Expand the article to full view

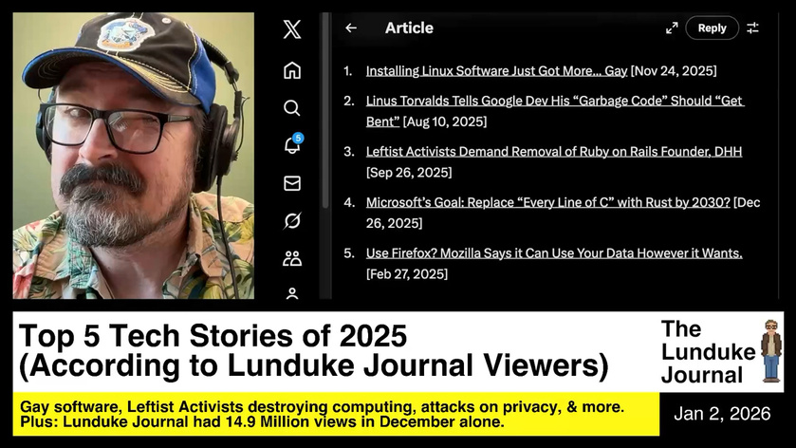672,28
